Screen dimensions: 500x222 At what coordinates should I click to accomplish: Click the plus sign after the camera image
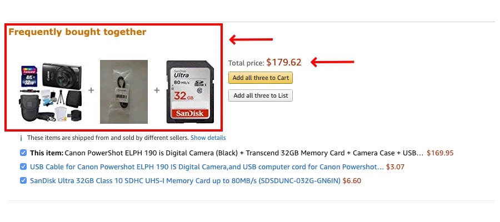[x=91, y=90]
